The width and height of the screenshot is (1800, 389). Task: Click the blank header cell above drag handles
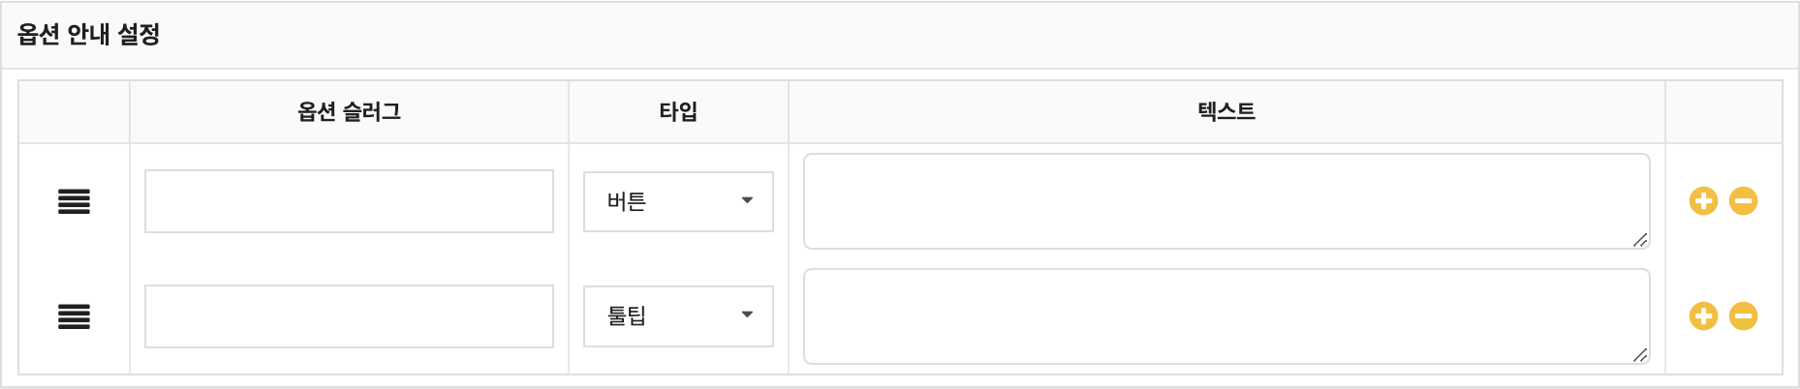pyautogui.click(x=74, y=112)
